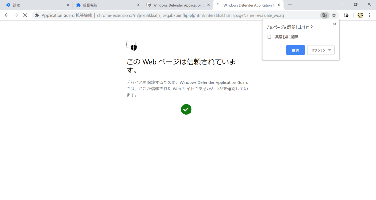Open the Chrome three-dot menu

coord(370,15)
